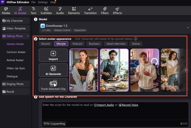Open the Result section
This screenshot has height=128, width=191.
tap(16, 92)
